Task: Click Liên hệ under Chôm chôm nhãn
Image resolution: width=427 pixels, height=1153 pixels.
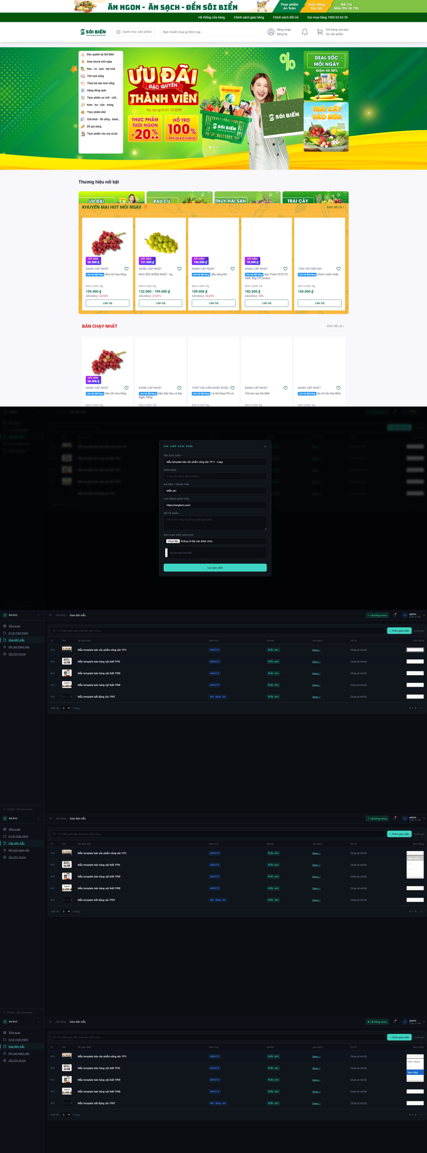Action: pos(319,303)
